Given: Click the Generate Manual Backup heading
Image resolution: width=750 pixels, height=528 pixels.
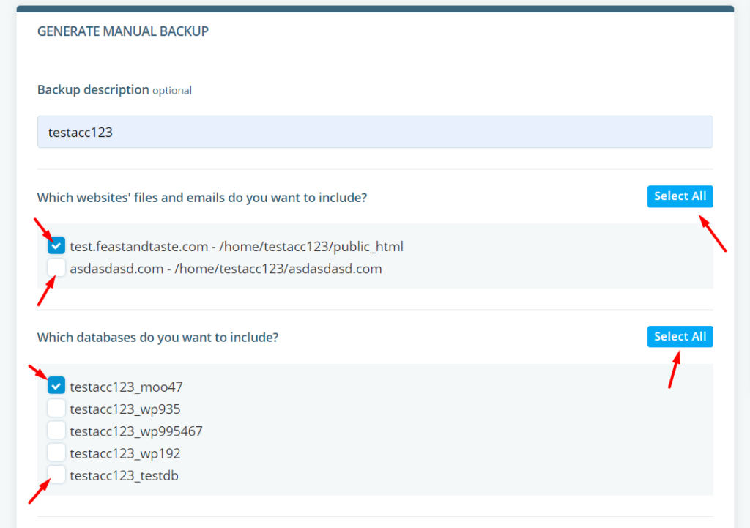Looking at the screenshot, I should 122,31.
